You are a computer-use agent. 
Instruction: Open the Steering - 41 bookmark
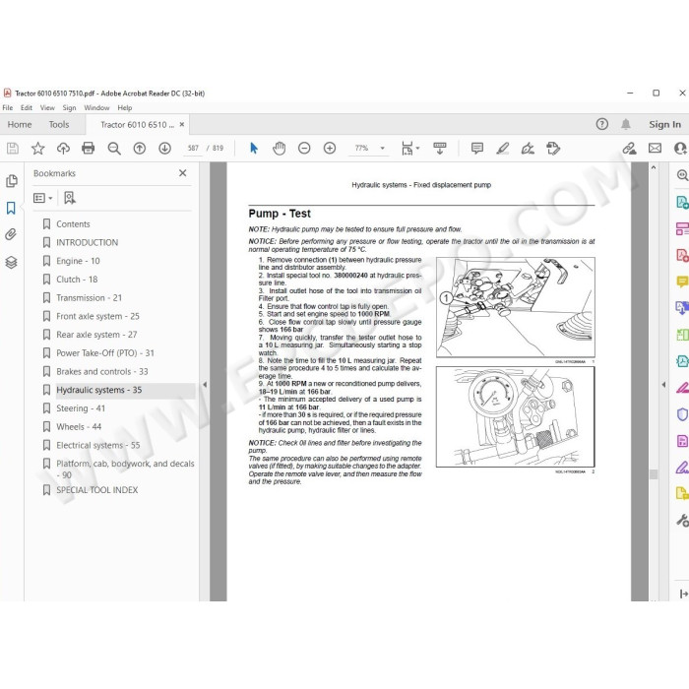(x=81, y=408)
